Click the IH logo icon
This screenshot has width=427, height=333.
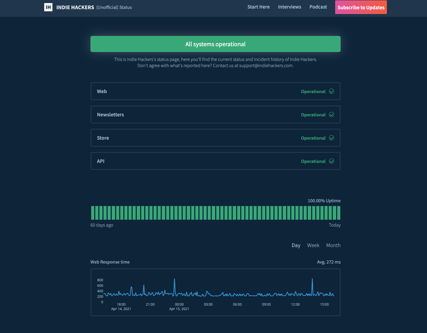coord(48,7)
